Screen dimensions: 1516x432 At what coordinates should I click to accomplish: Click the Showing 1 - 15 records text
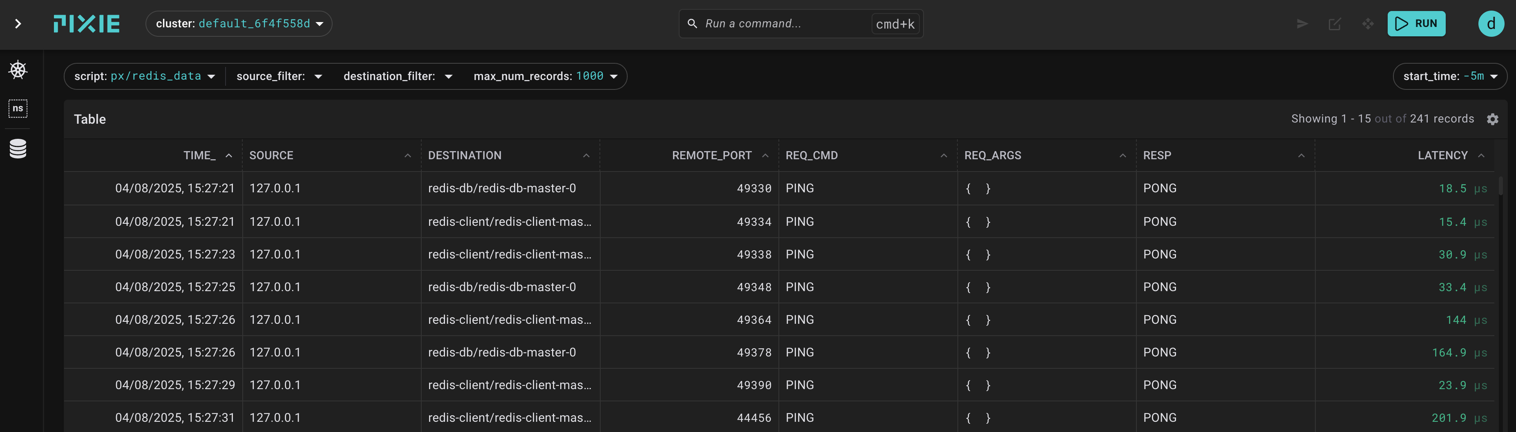1382,119
